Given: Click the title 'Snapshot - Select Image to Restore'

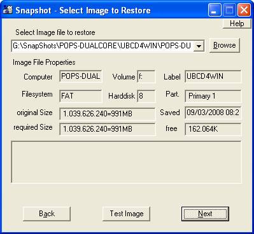Looking at the screenshot, I should 83,10.
